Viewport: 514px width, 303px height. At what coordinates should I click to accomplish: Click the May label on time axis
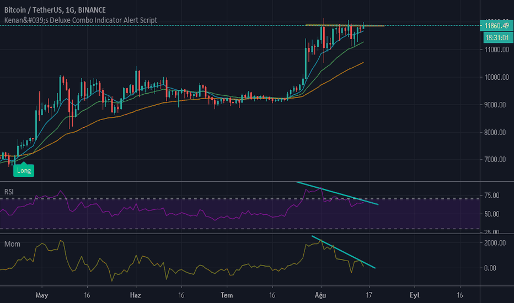[x=41, y=295]
